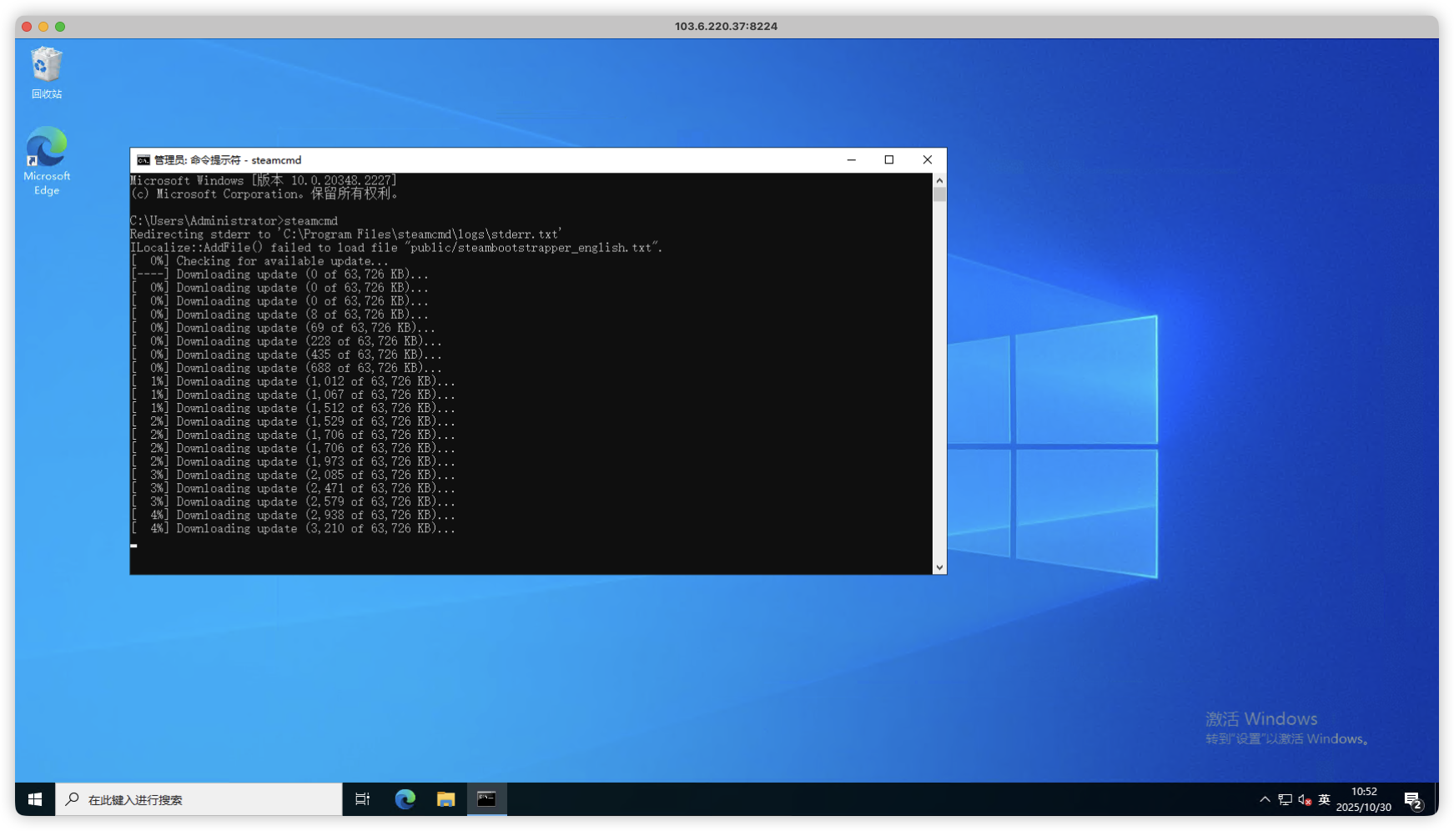Show hidden system tray icons
Screen dimensions: 1454x831
(1265, 799)
